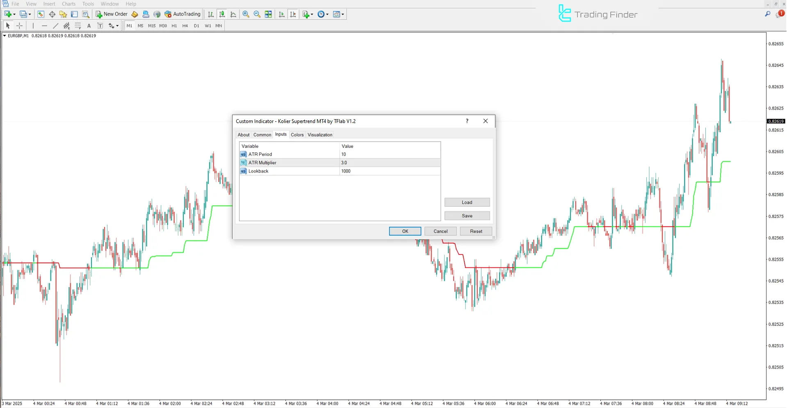This screenshot has height=408, width=787.
Task: Open the Indicators list dropdown
Action: click(x=312, y=14)
